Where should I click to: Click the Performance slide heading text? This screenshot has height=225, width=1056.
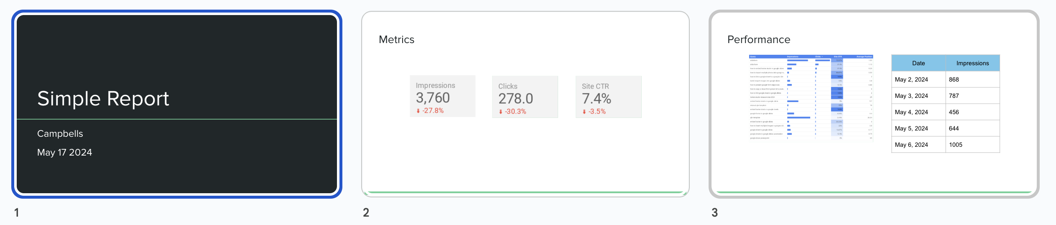coord(759,40)
